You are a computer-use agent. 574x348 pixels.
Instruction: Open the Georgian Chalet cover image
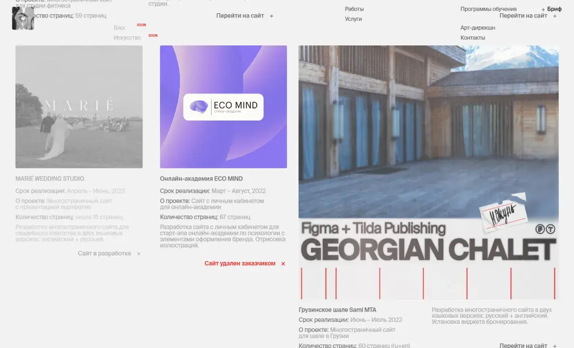coord(429,172)
